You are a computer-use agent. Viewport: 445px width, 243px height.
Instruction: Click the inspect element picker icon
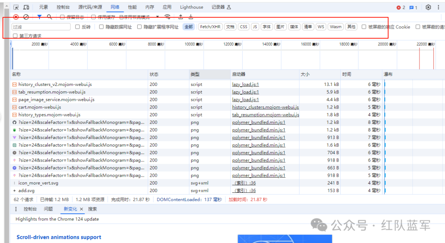tap(16, 7)
